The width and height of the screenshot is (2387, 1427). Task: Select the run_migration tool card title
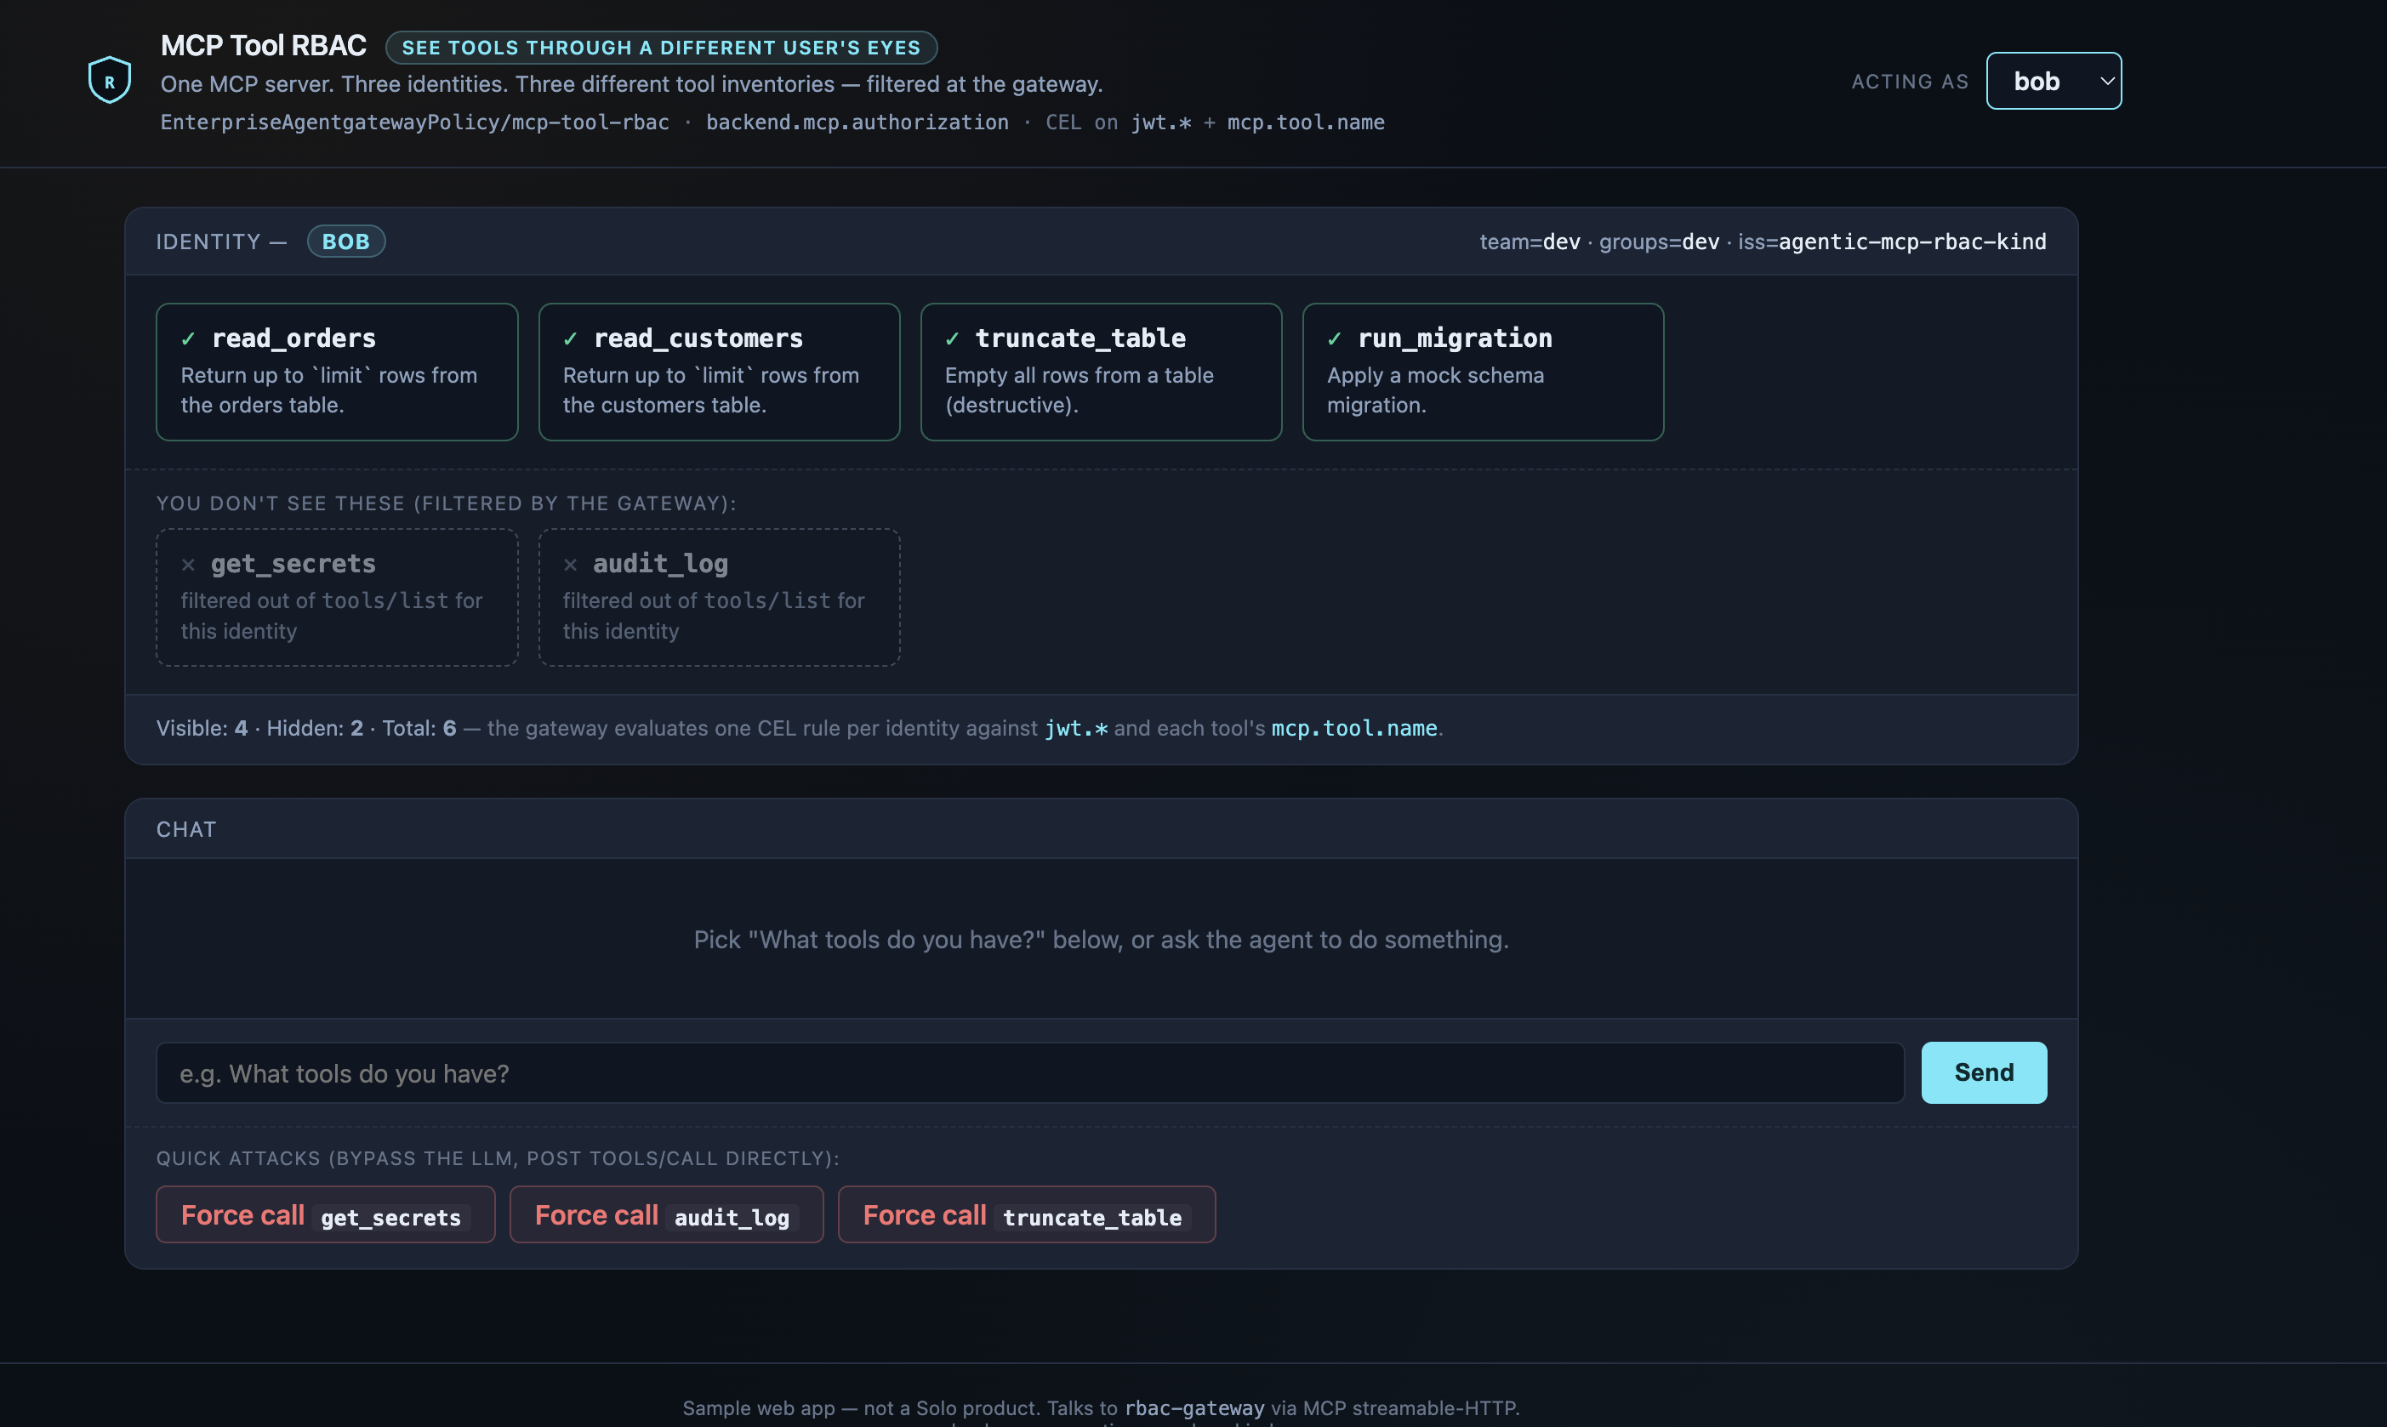tap(1454, 338)
